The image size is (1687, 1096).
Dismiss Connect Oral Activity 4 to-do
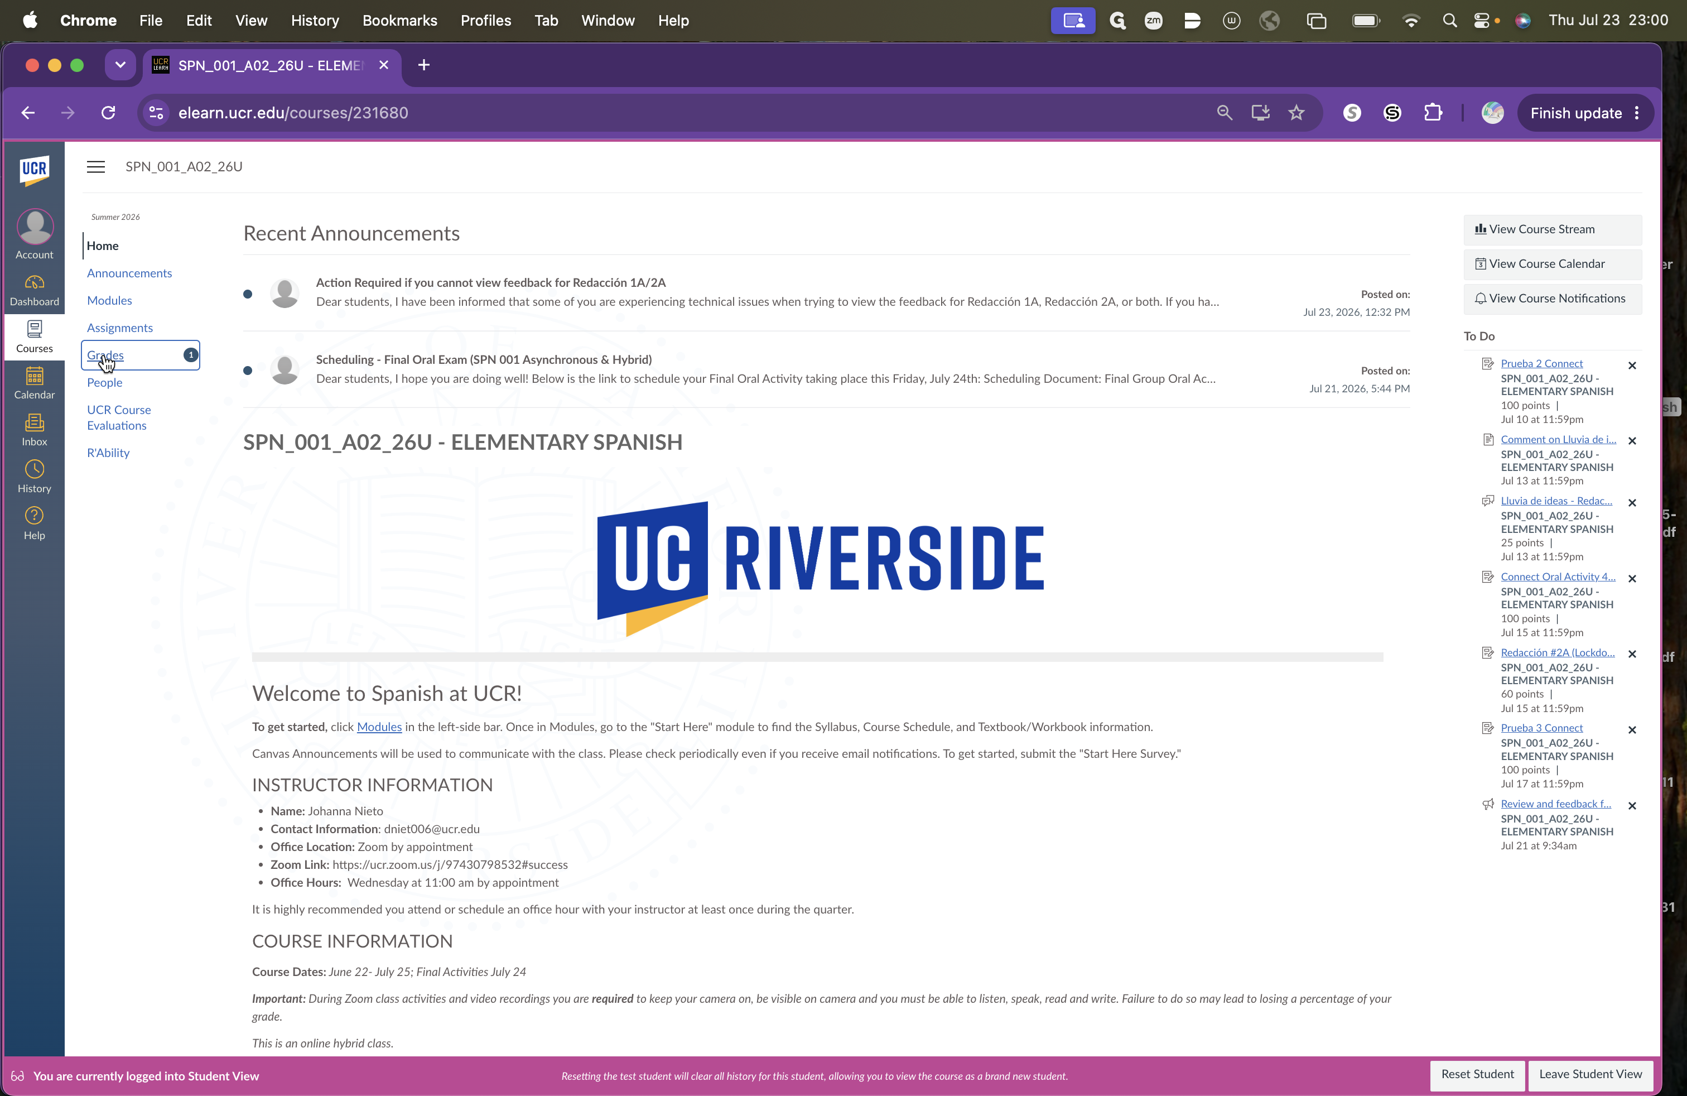coord(1632,579)
